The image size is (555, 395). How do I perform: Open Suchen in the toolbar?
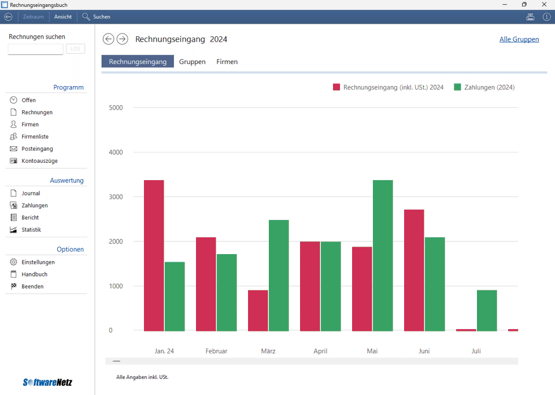click(97, 17)
